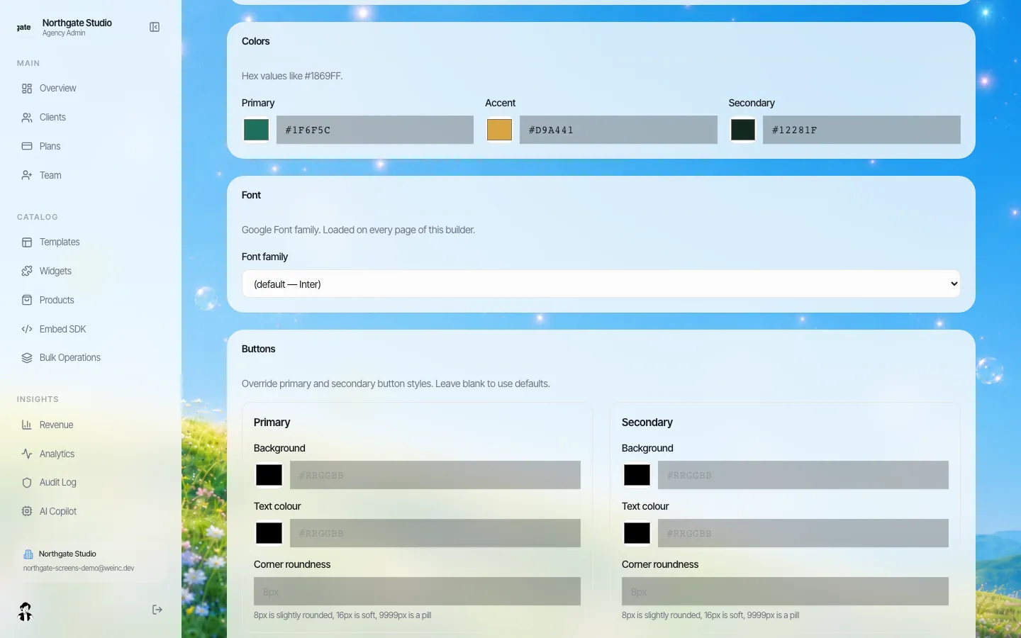This screenshot has height=638, width=1021.
Task: Focus Secondary button Background hex input
Action: tap(803, 475)
